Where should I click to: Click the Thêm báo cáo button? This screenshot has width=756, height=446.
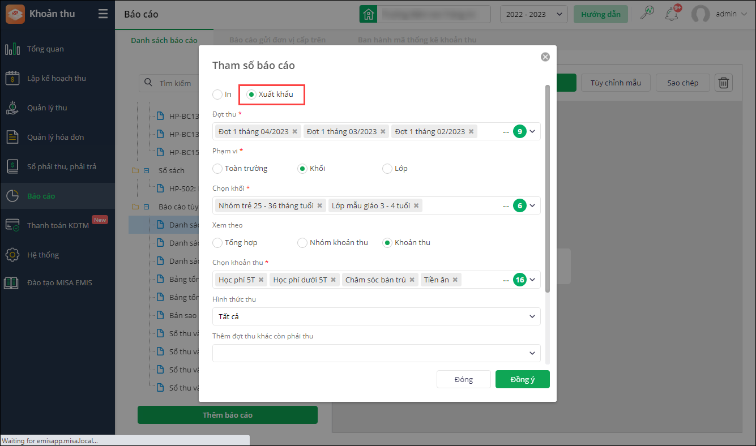pos(228,415)
